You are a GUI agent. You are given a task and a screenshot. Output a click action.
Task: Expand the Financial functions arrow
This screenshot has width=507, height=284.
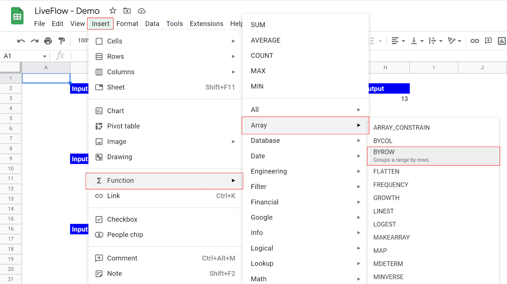(x=359, y=202)
